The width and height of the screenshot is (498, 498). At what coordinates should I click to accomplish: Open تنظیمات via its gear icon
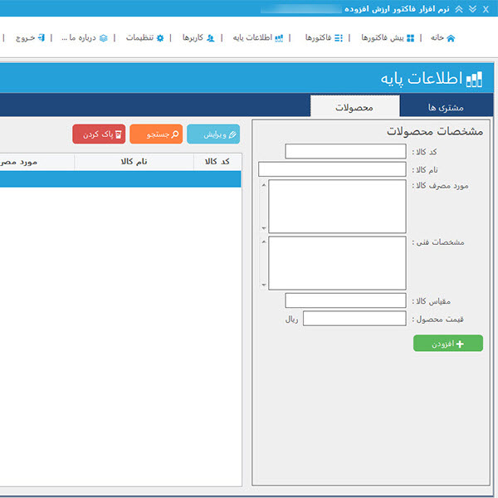click(160, 38)
